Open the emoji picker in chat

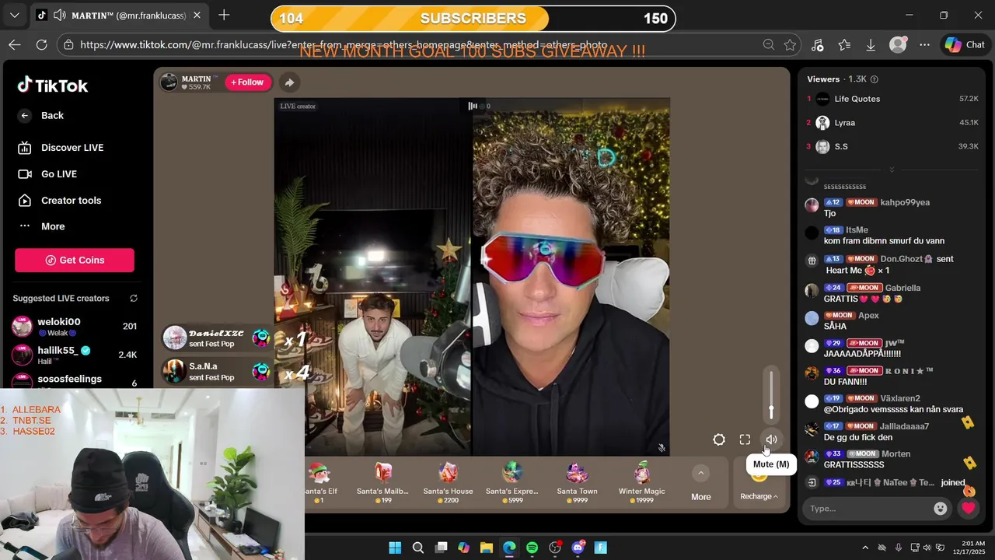tap(941, 509)
